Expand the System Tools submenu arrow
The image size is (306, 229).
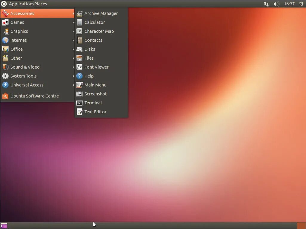pos(73,76)
